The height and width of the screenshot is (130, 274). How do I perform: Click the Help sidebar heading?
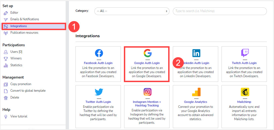6,110
